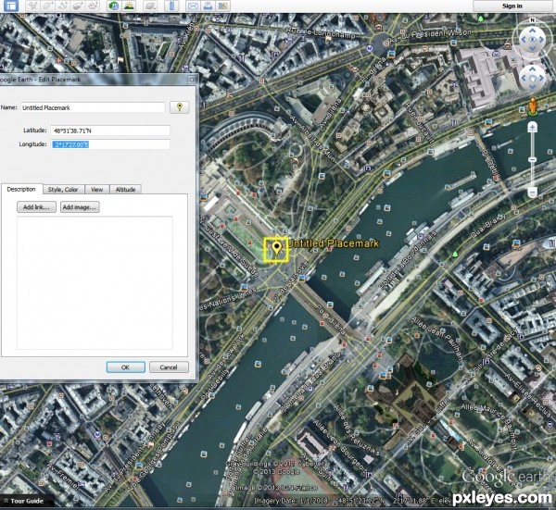Select the Add Path tool
556x510 pixels.
coord(63,6)
